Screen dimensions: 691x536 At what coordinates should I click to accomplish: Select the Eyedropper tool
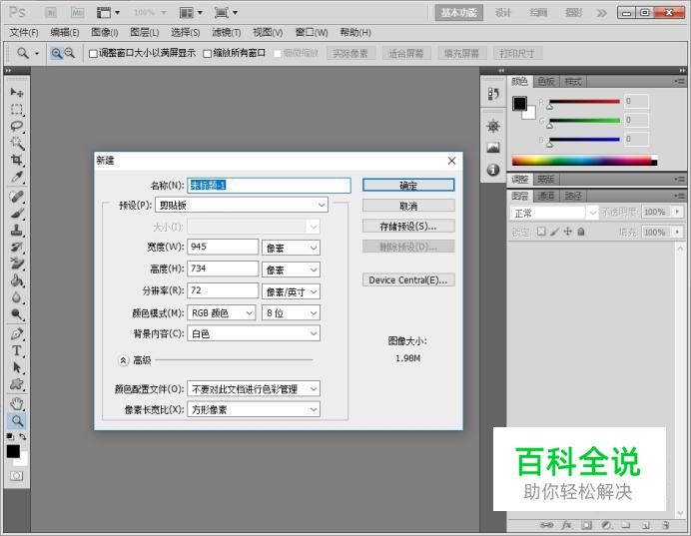pos(17,177)
